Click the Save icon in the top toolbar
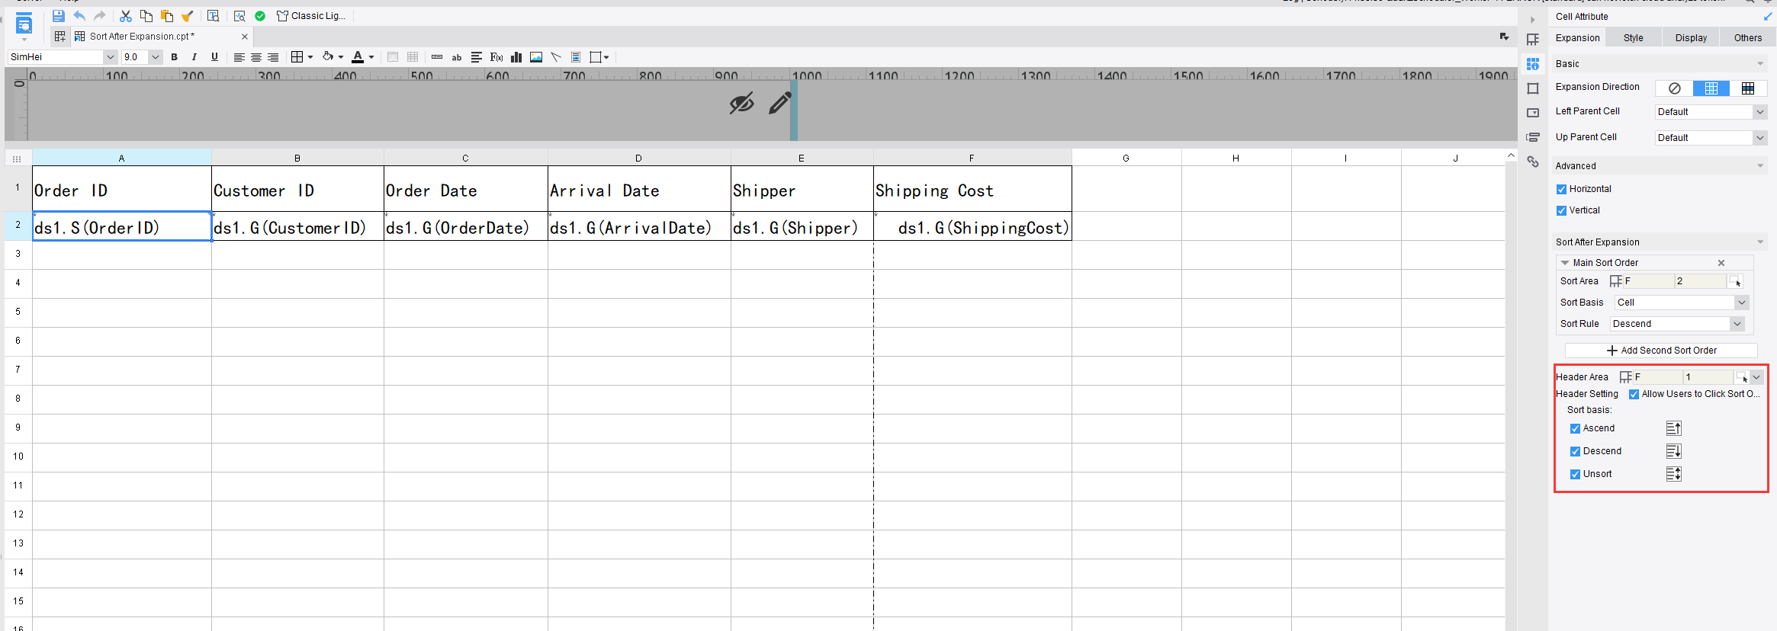This screenshot has height=631, width=1777. [x=58, y=16]
